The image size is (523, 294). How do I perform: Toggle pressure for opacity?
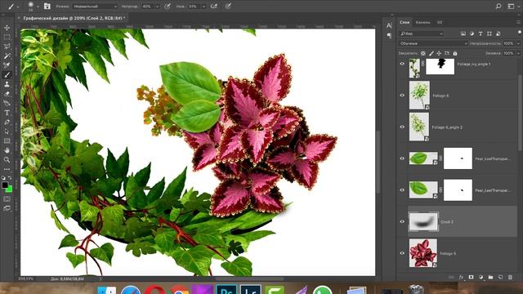point(168,6)
